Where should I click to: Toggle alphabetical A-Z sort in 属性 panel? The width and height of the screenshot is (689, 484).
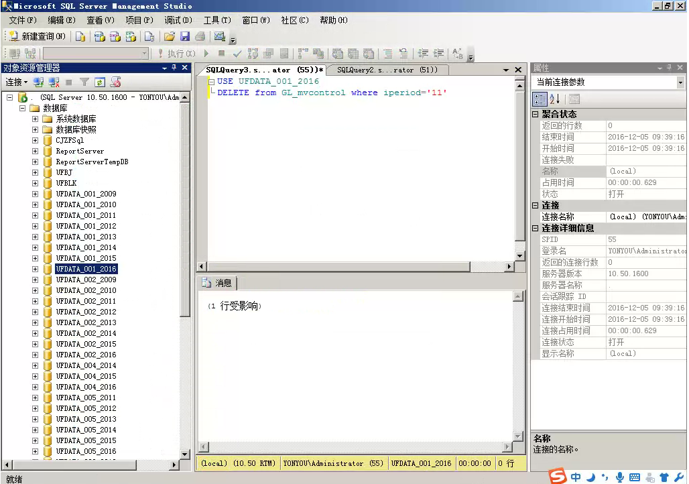555,99
